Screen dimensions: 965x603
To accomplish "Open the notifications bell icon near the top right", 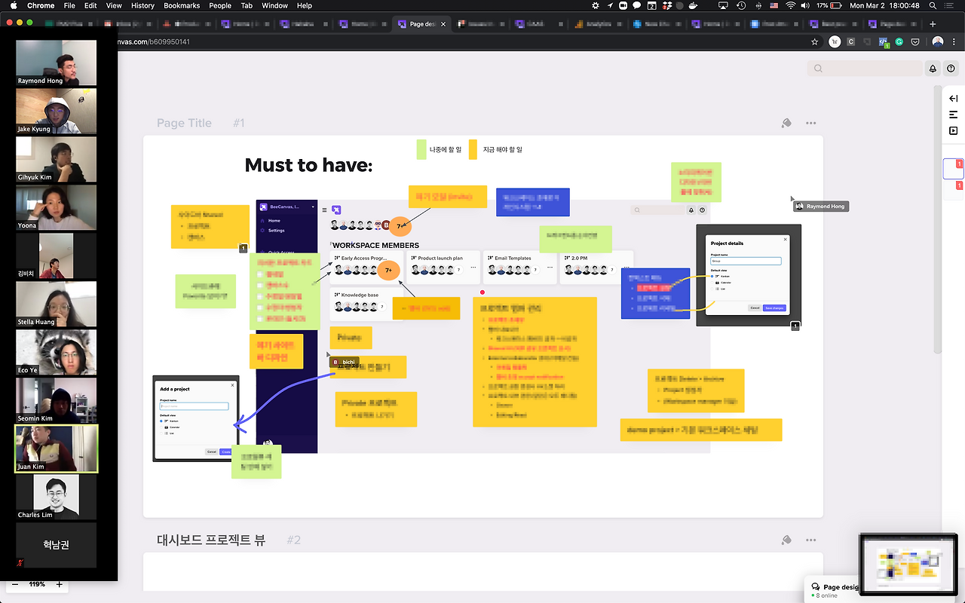I will 933,68.
